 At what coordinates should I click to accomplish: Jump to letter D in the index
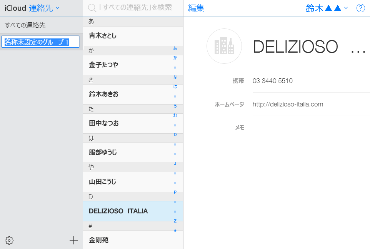click(175, 134)
